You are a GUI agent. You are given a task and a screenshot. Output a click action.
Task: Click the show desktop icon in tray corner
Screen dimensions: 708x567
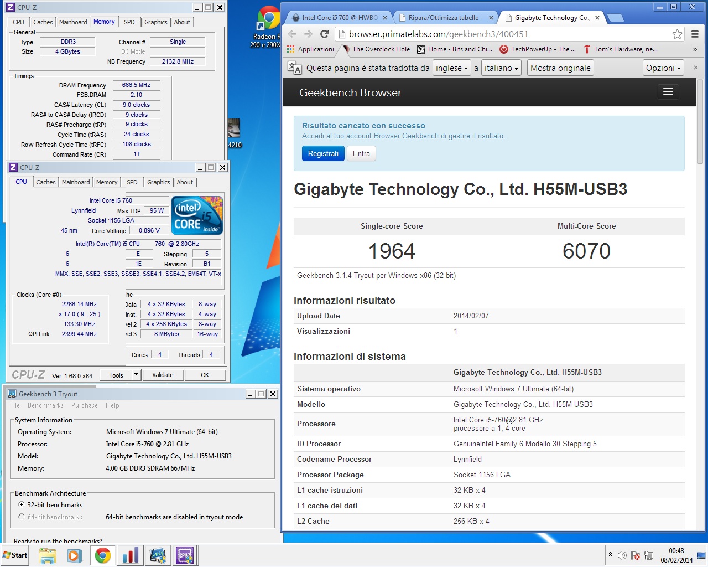pos(701,555)
